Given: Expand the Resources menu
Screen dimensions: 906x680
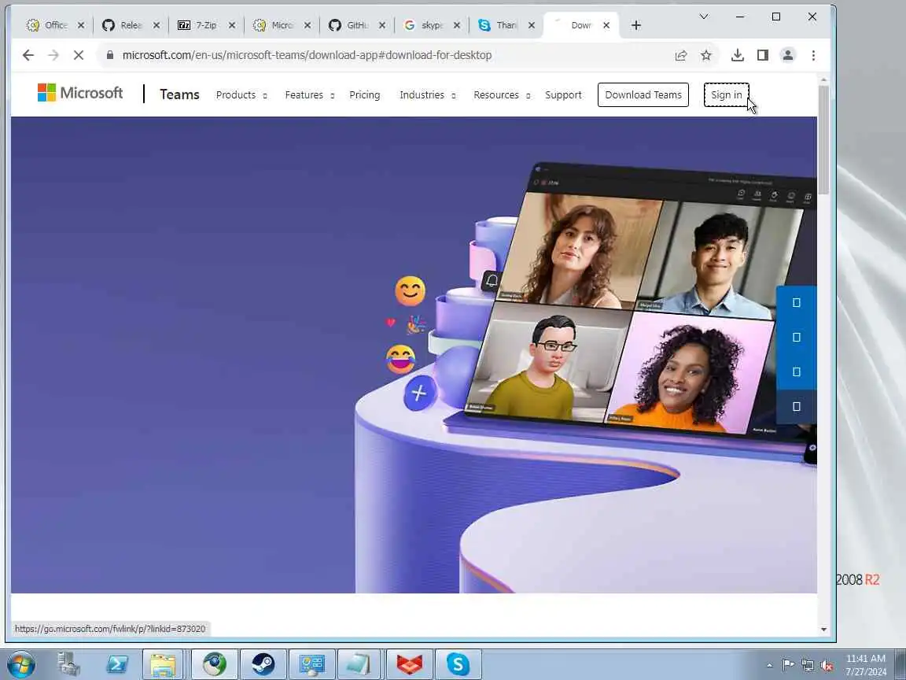Looking at the screenshot, I should 502,94.
